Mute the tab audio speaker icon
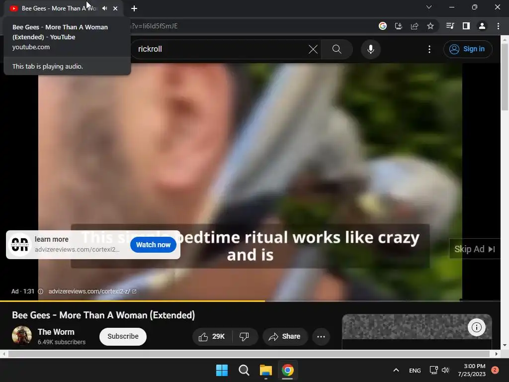 (x=104, y=8)
